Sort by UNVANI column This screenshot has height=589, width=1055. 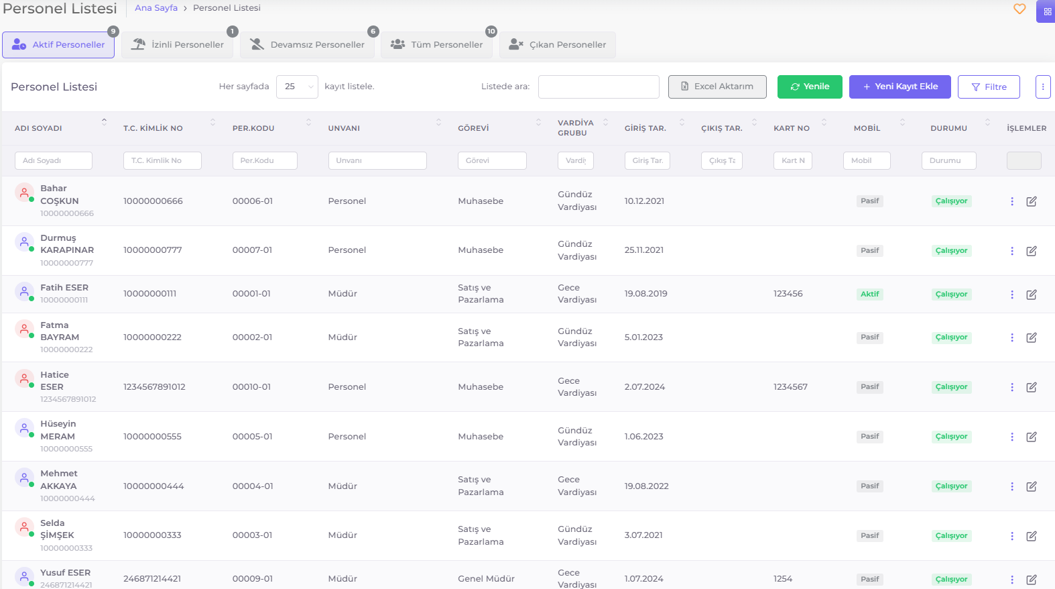[438, 122]
